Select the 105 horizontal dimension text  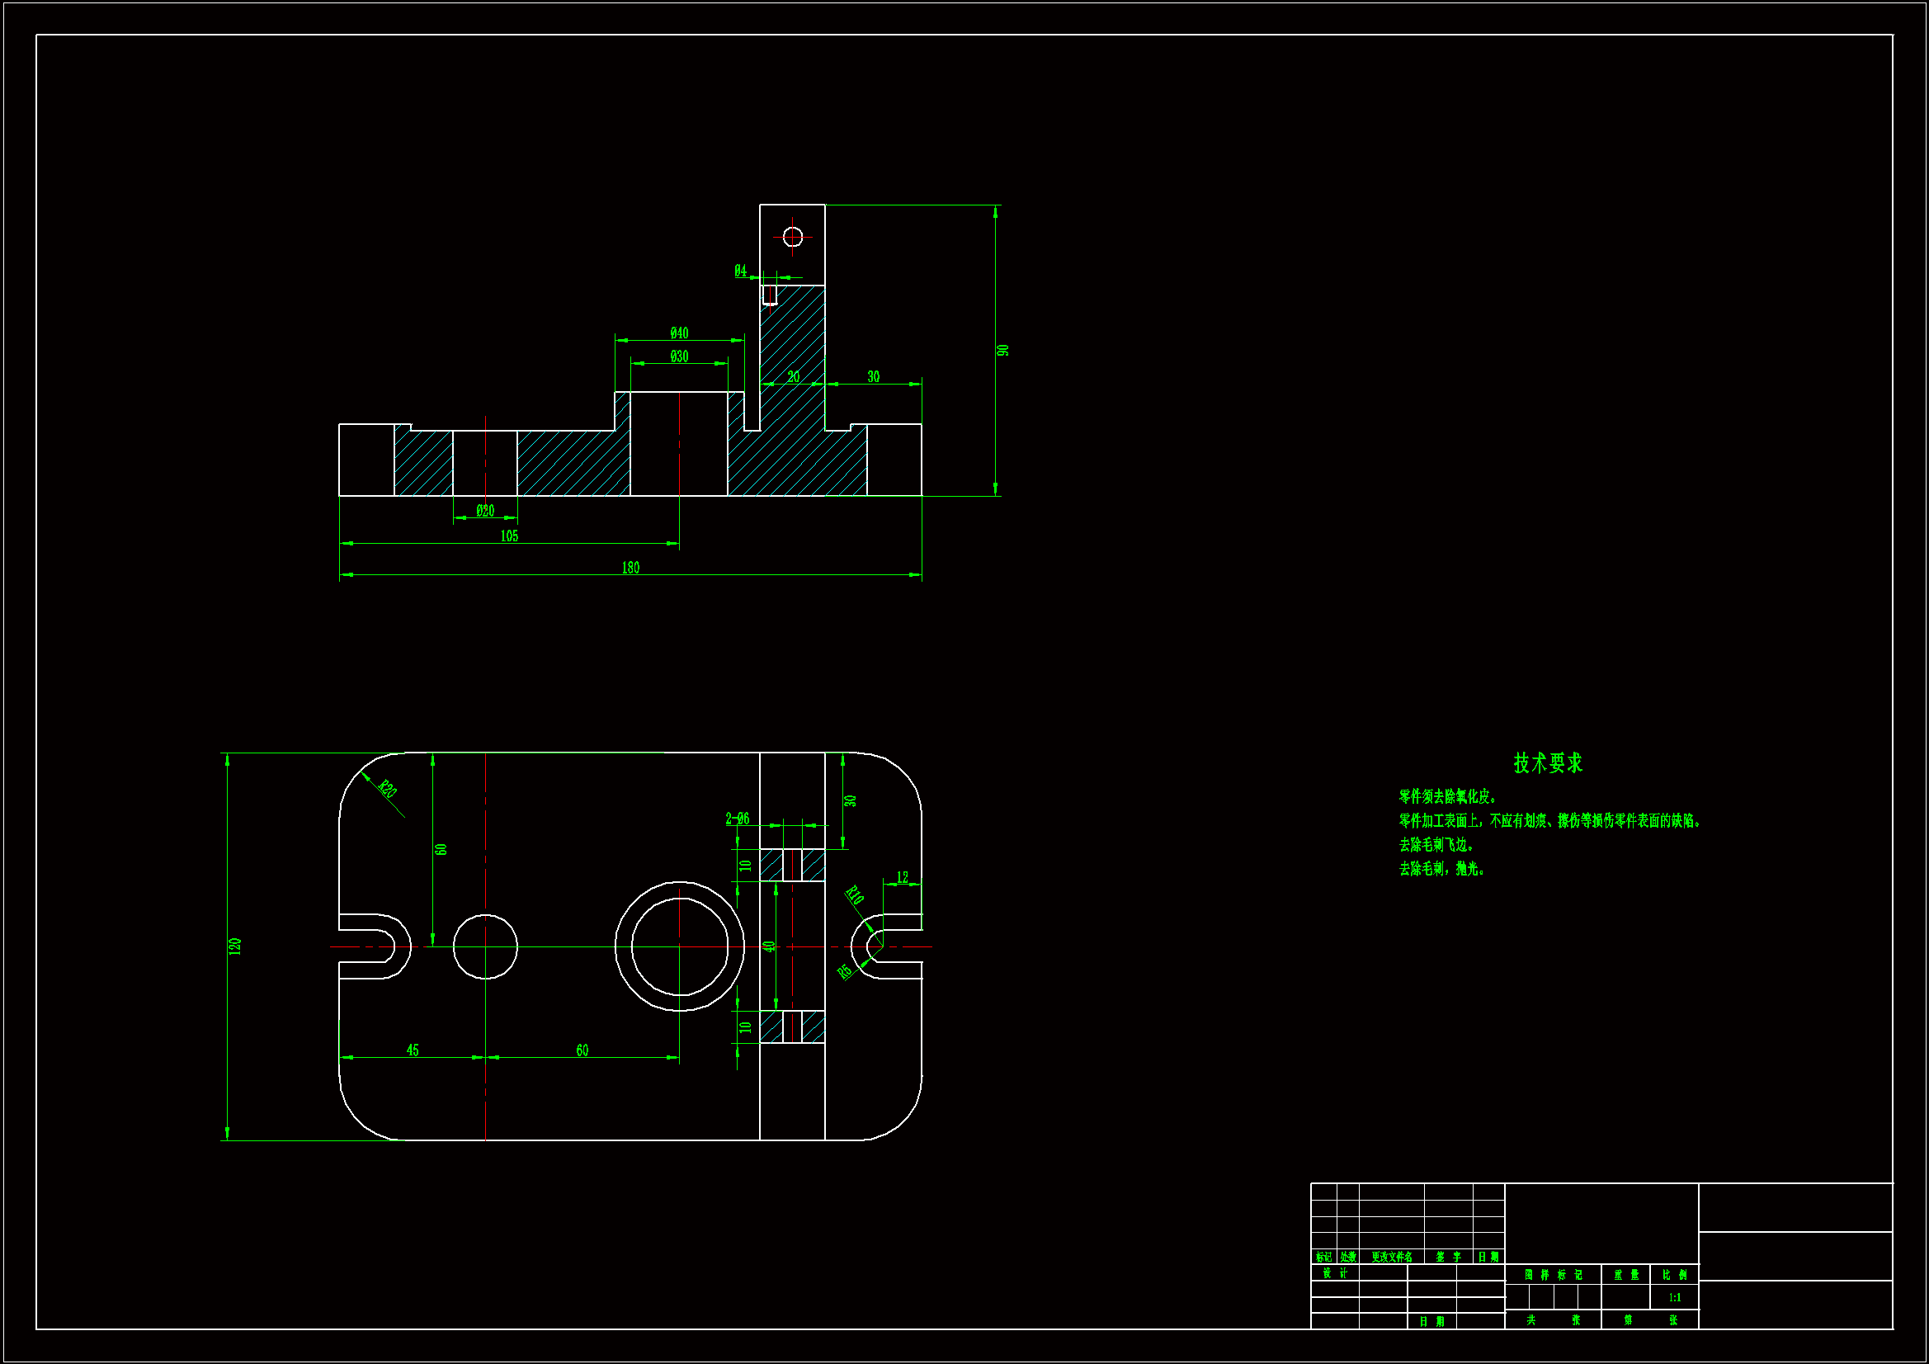coord(509,536)
